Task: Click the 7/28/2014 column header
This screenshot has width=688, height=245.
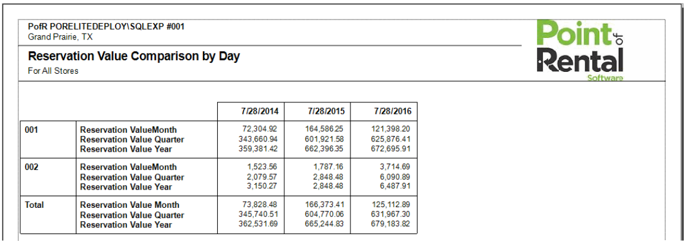Action: click(x=259, y=112)
